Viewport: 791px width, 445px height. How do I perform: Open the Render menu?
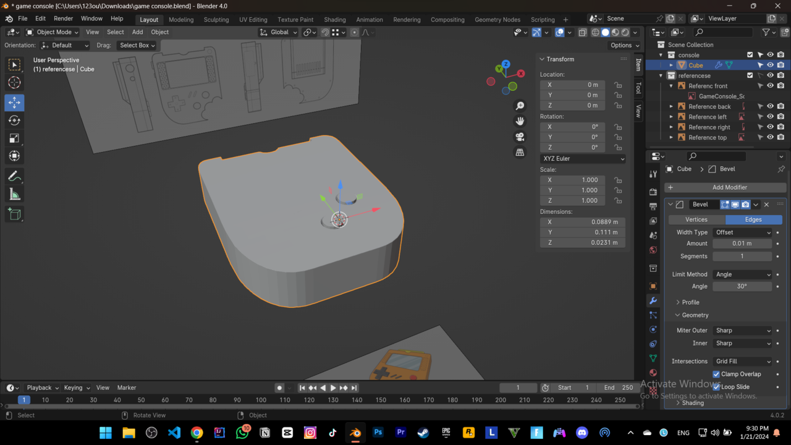pyautogui.click(x=63, y=19)
